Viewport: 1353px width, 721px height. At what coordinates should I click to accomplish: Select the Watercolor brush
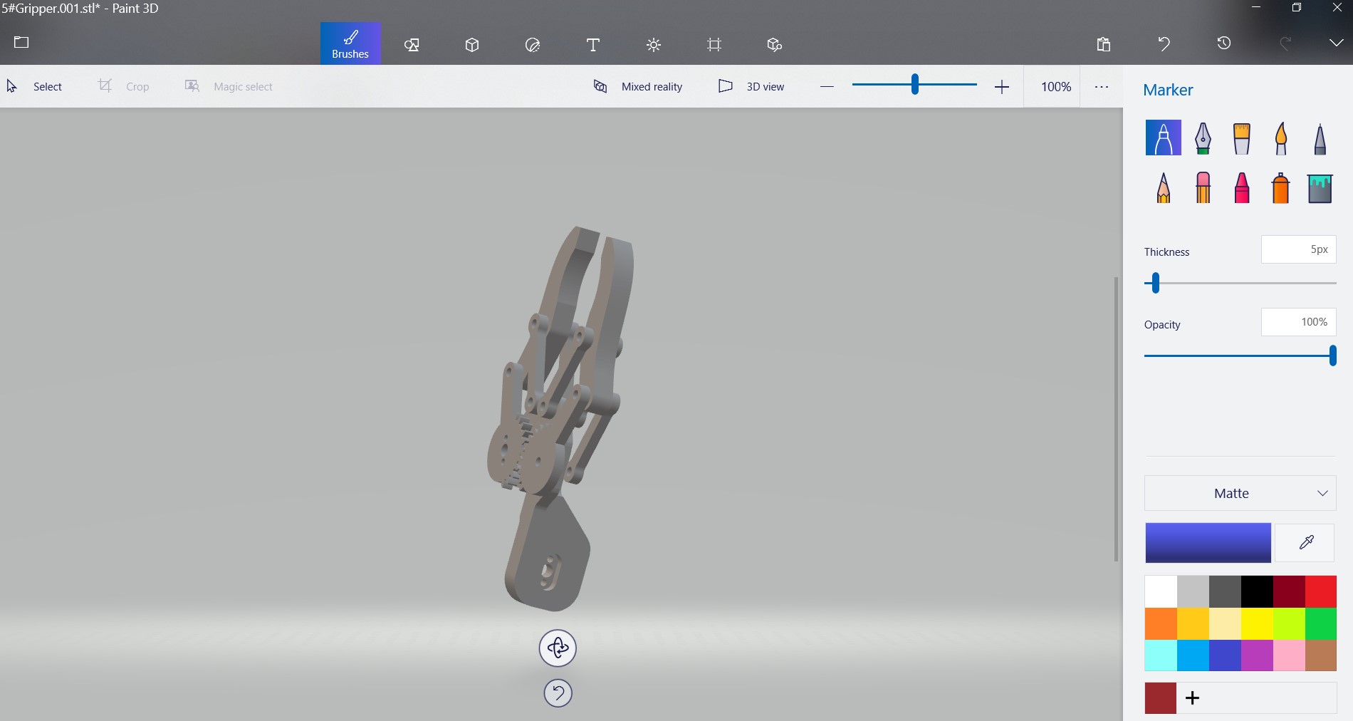pyautogui.click(x=1280, y=138)
